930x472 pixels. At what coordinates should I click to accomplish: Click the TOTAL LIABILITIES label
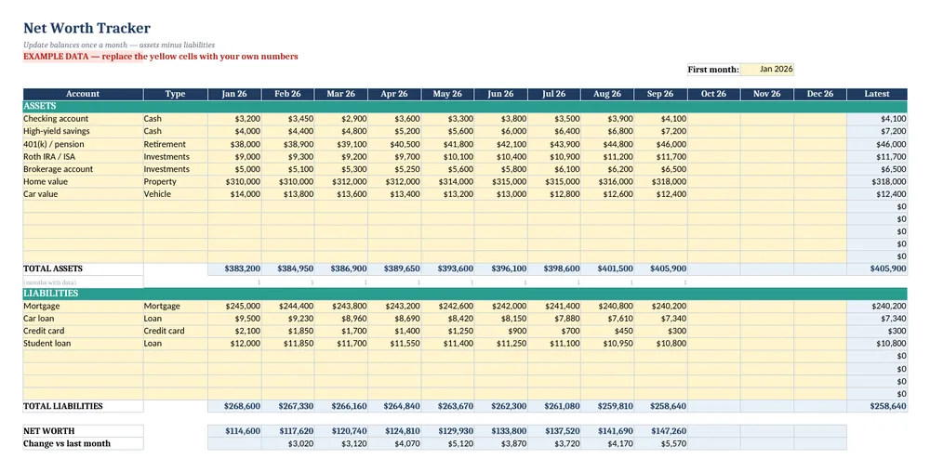tap(83, 406)
